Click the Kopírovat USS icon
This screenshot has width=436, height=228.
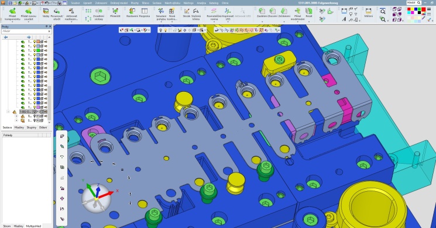(x=228, y=11)
